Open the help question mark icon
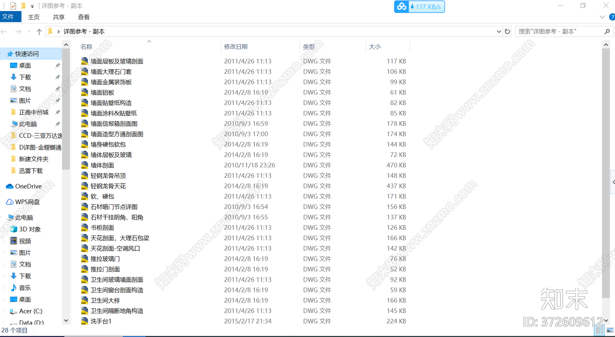 pyautogui.click(x=612, y=17)
